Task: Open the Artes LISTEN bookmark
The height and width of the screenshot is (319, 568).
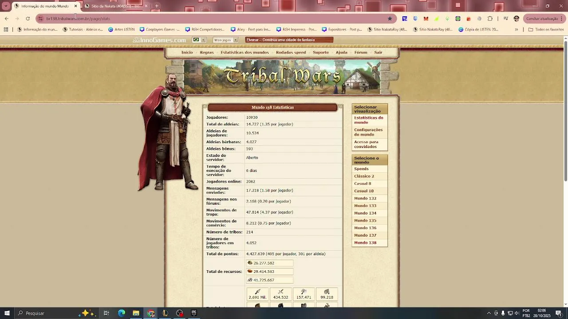Action: pos(121,30)
